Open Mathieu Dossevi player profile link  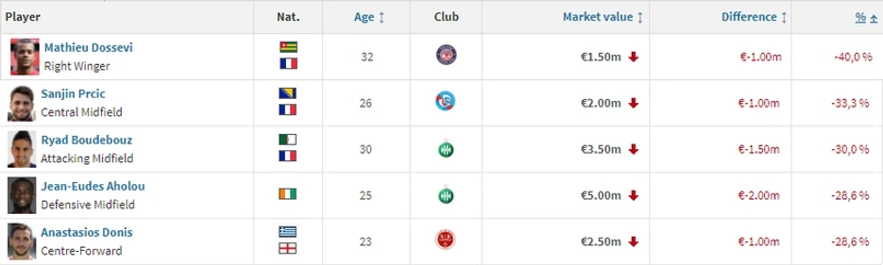tap(88, 47)
